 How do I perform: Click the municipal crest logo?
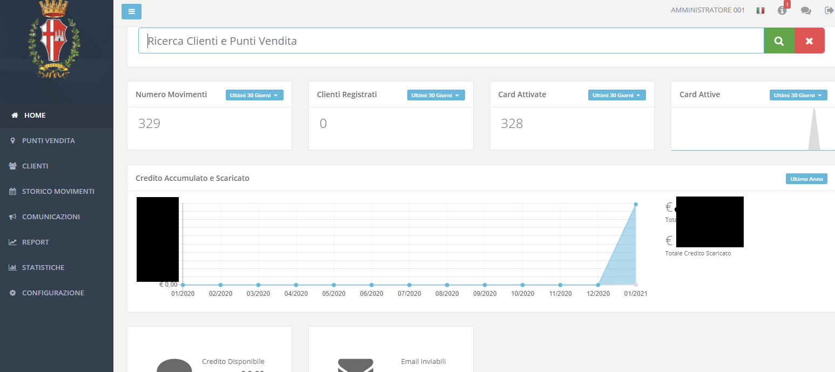pos(53,40)
